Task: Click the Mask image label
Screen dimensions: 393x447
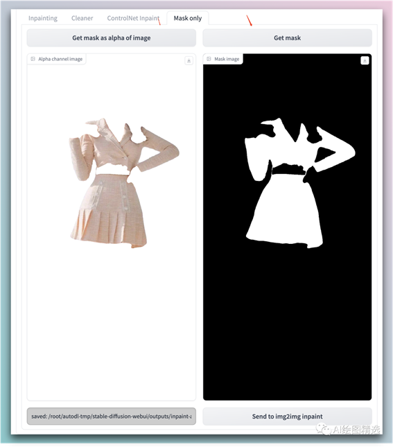Action: (227, 59)
